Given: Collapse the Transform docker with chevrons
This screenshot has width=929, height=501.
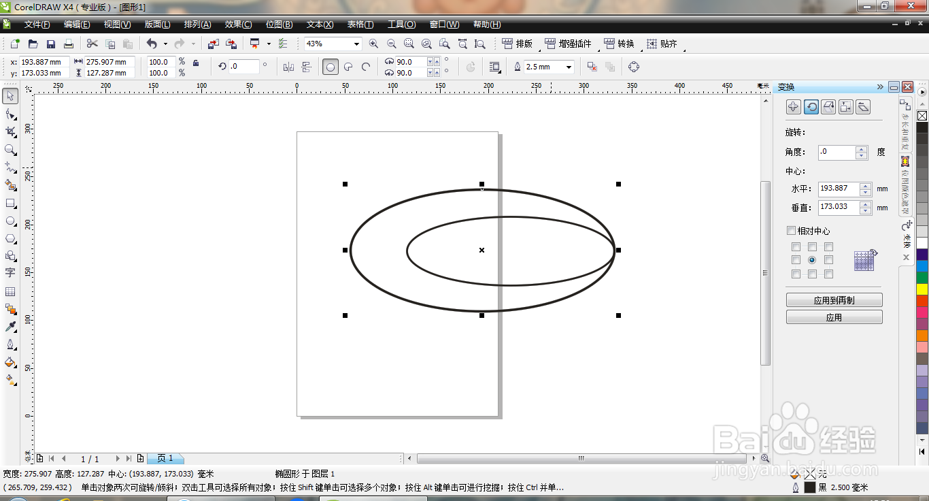Looking at the screenshot, I should [x=880, y=87].
